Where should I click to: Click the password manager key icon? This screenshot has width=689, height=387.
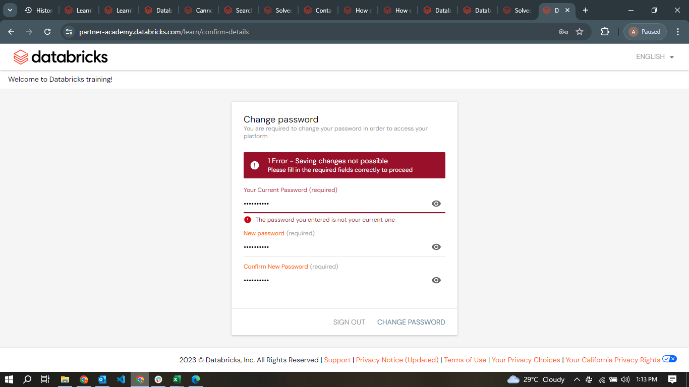(562, 31)
